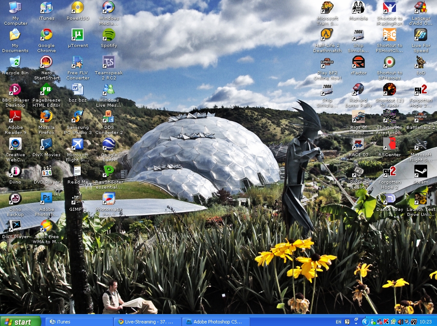Open the EoD desktop icon

coord(421,62)
